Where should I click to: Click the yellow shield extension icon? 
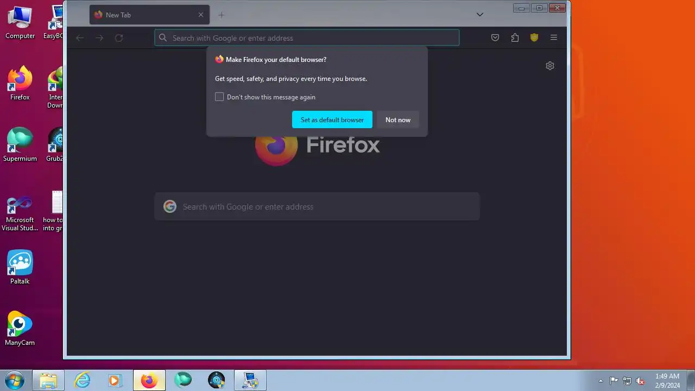(534, 37)
